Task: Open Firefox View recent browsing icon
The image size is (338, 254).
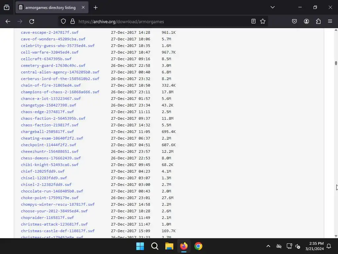Action: (x=7, y=7)
